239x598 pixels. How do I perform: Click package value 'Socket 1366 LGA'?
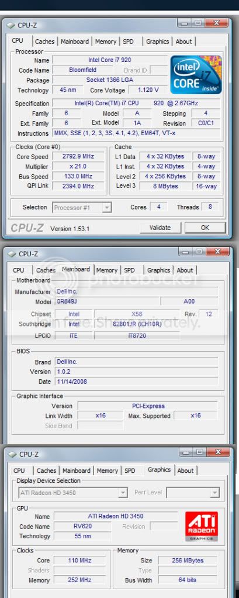110,80
